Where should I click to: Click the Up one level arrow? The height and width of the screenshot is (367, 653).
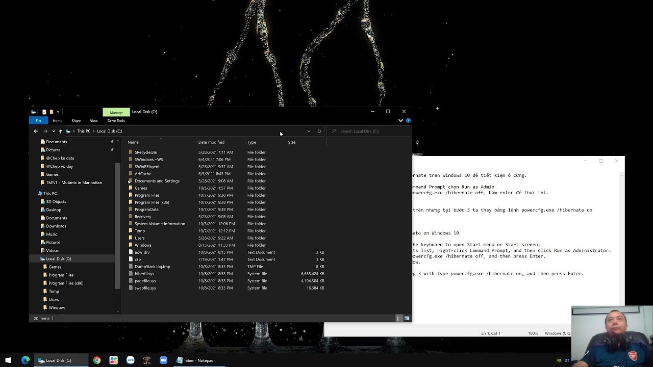[61, 131]
